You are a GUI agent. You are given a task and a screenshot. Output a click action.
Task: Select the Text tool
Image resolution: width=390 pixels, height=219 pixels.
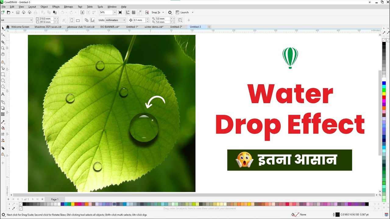pyautogui.click(x=3, y=94)
